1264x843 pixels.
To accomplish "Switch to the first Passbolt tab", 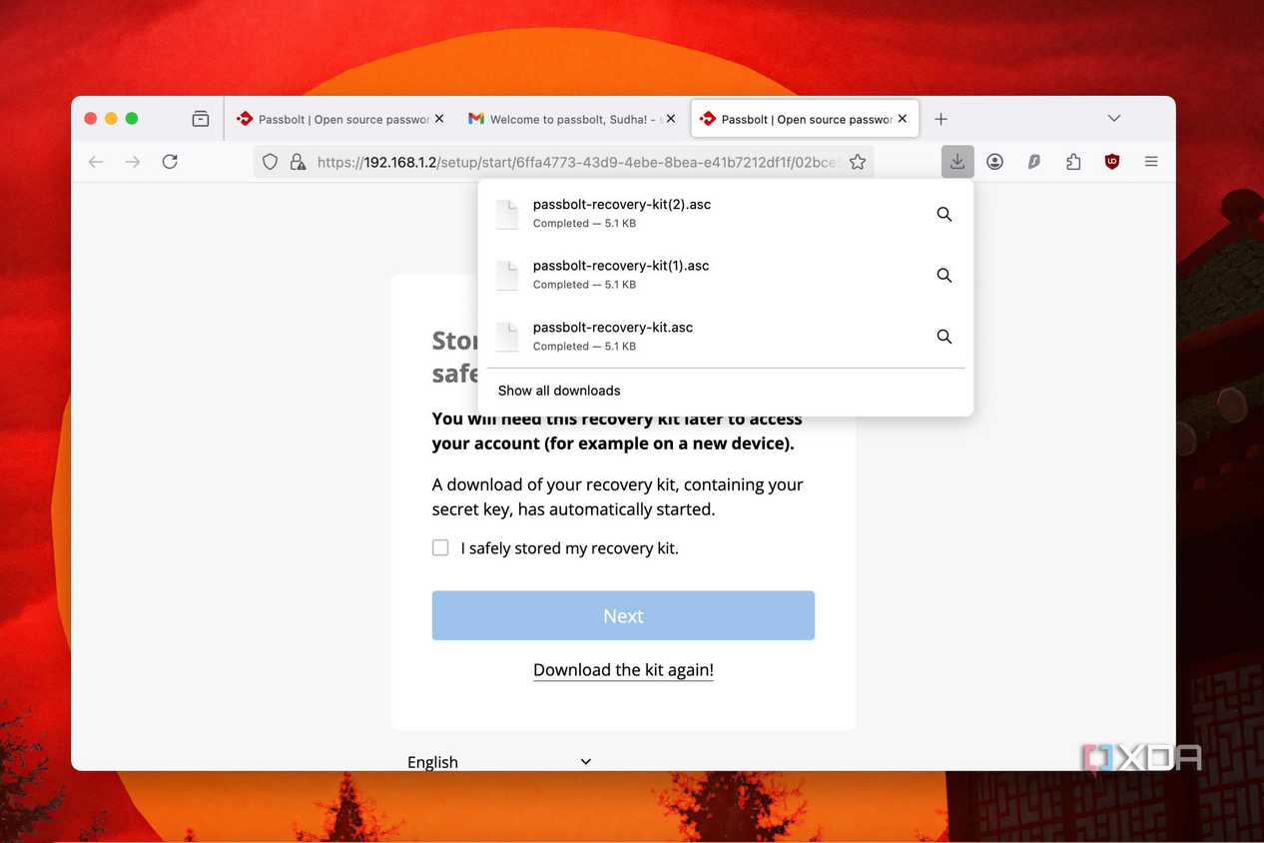I will 340,119.
